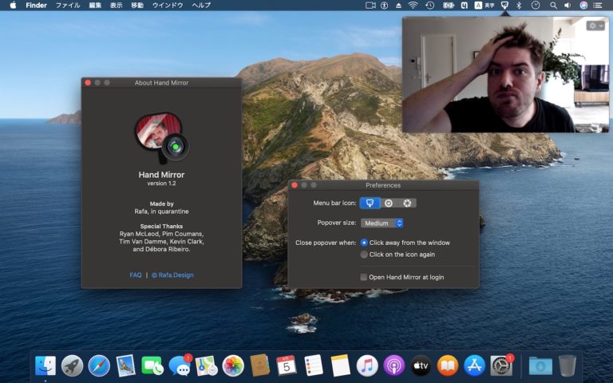Open the ウインドウ menu

[168, 5]
